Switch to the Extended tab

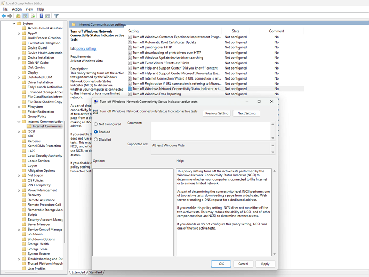click(78, 272)
